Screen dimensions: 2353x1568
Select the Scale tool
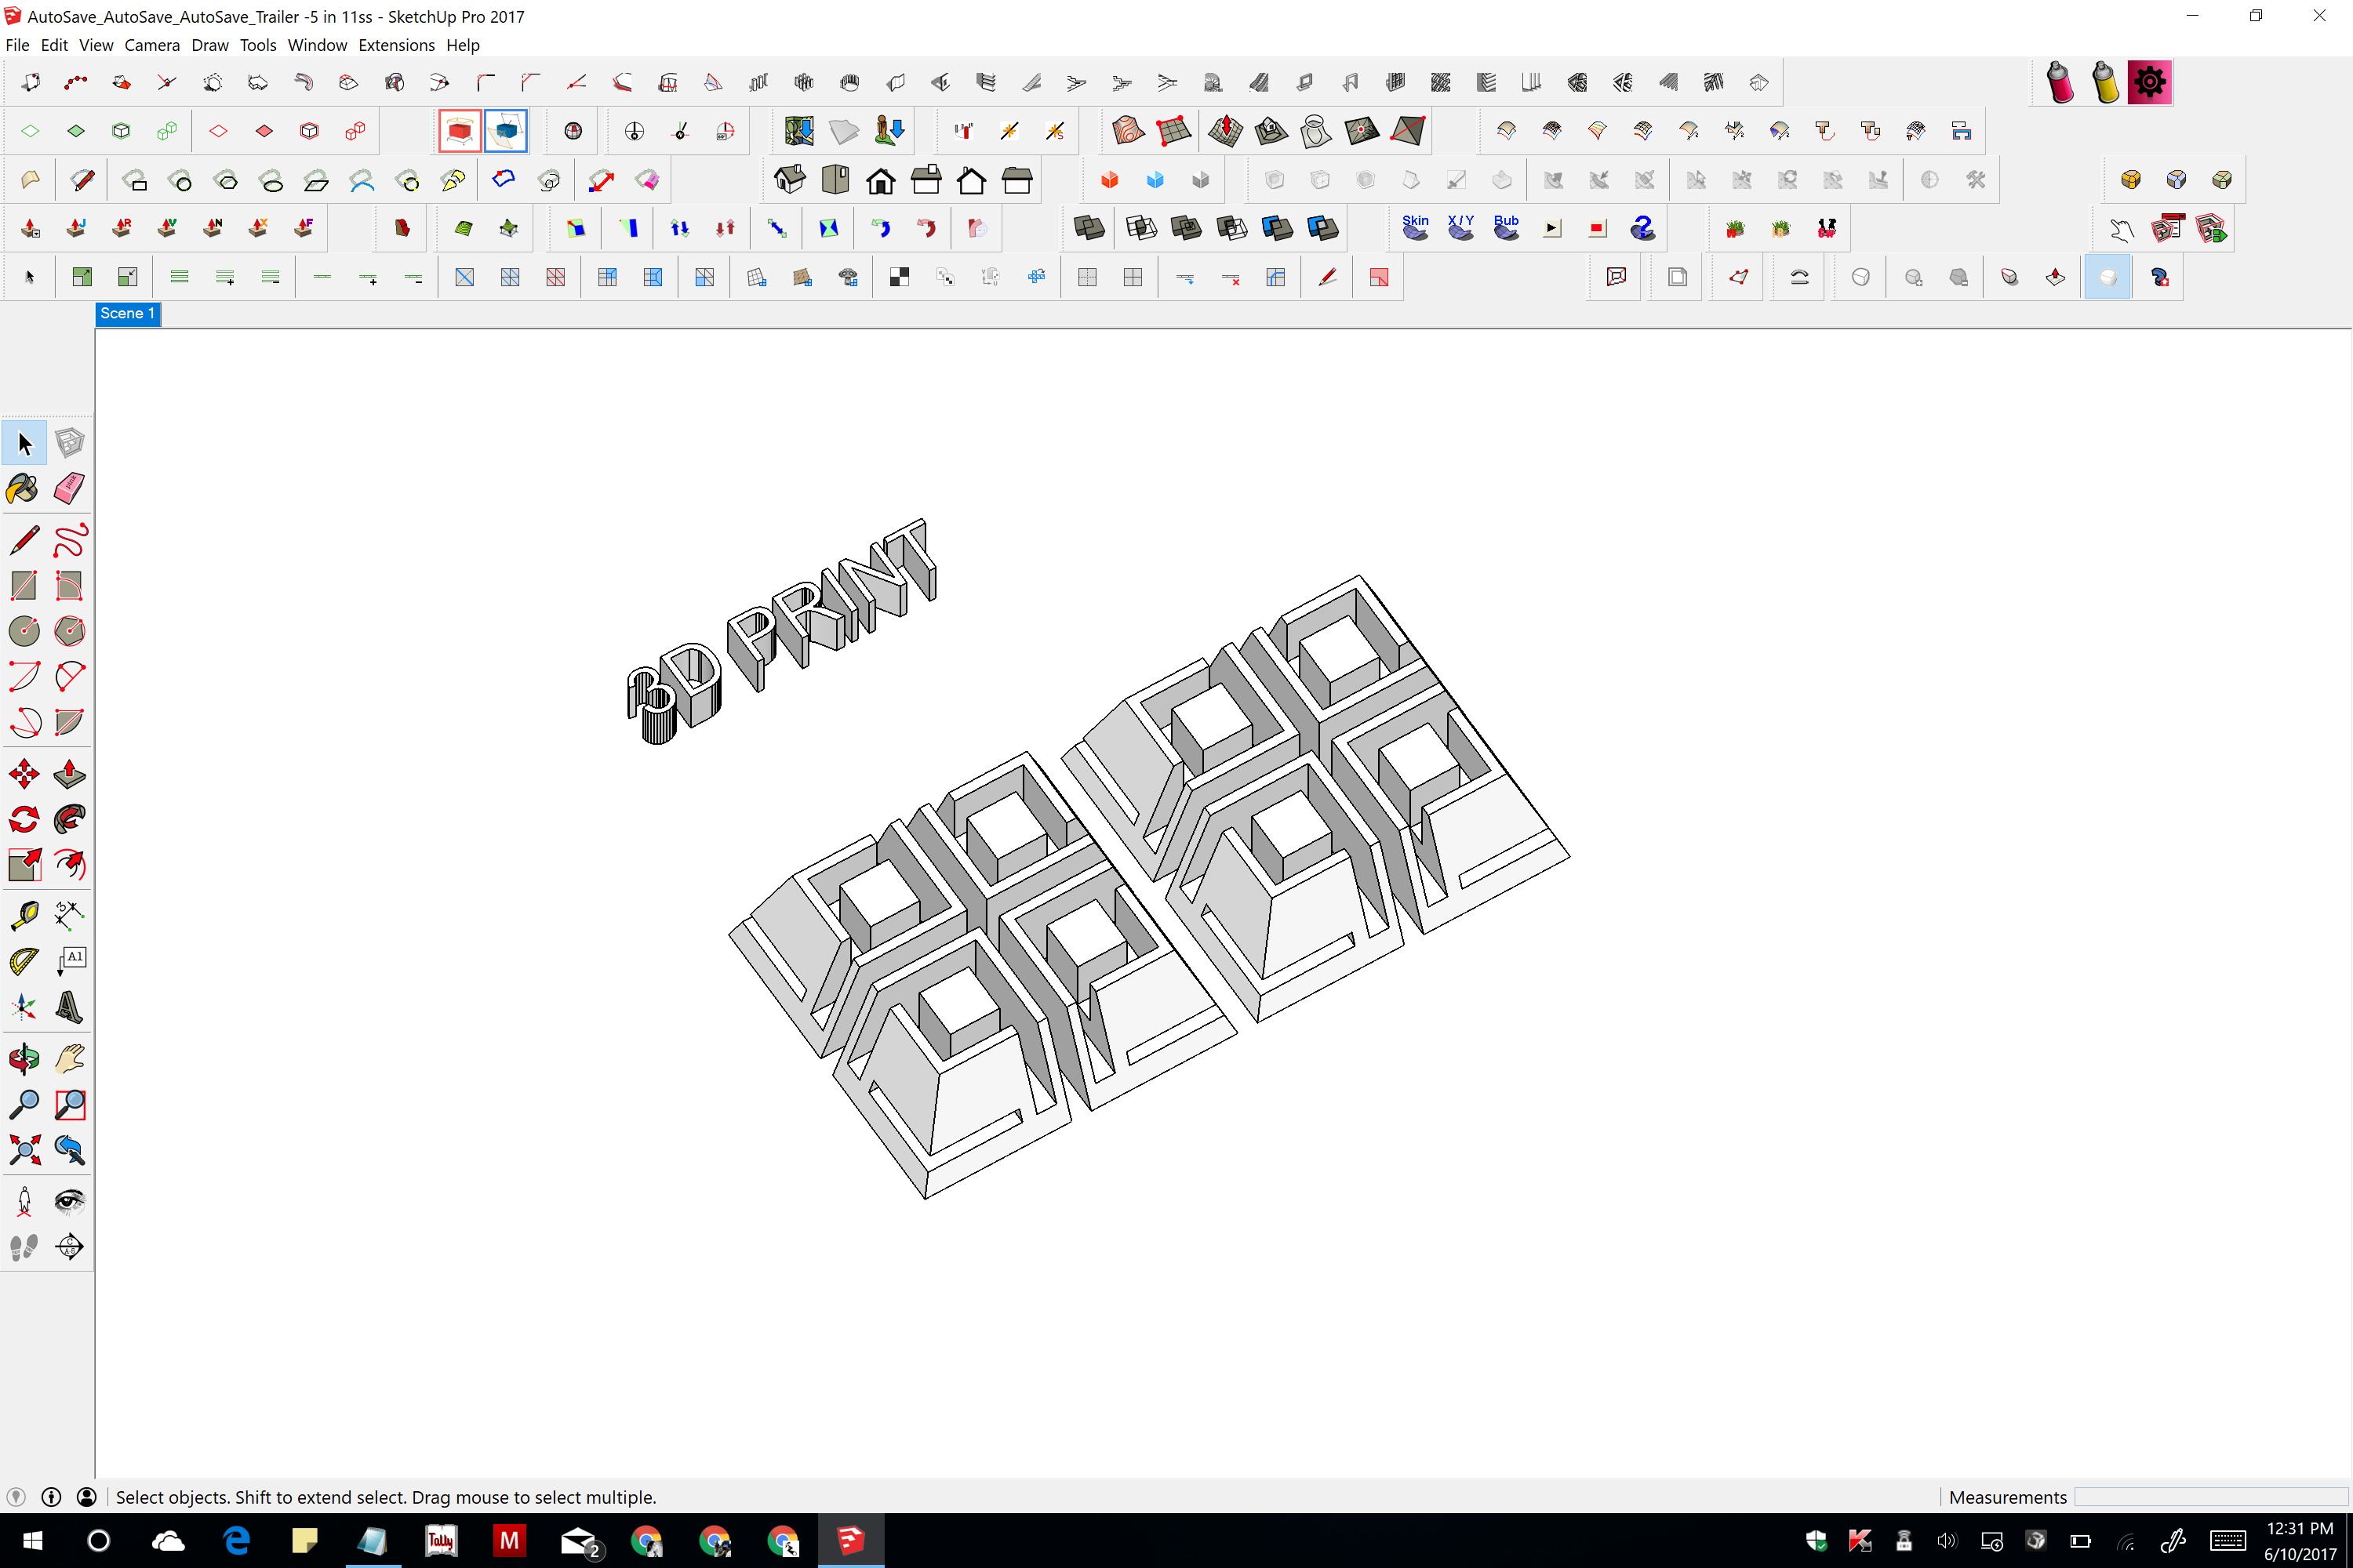click(x=25, y=865)
